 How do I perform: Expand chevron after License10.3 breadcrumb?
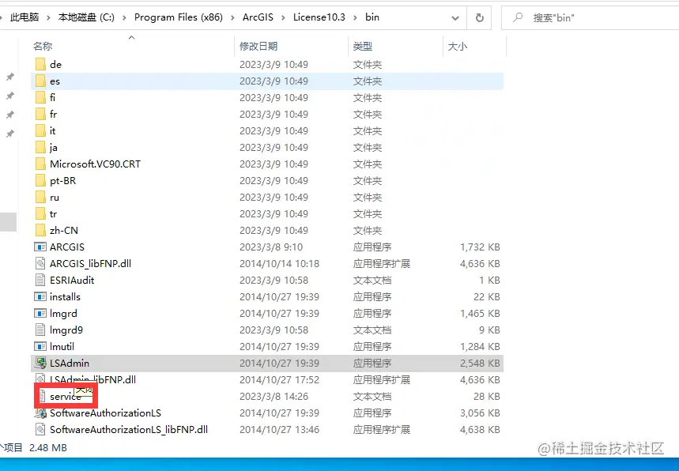click(x=355, y=17)
